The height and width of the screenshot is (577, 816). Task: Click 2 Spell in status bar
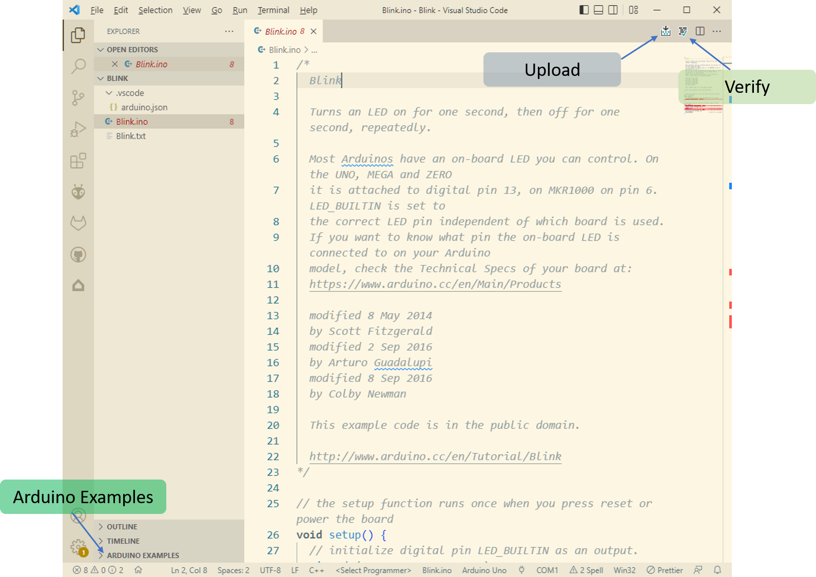pos(586,570)
